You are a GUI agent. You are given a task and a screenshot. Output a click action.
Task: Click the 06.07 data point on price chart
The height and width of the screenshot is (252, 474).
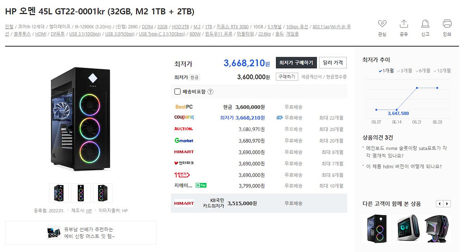point(376,110)
